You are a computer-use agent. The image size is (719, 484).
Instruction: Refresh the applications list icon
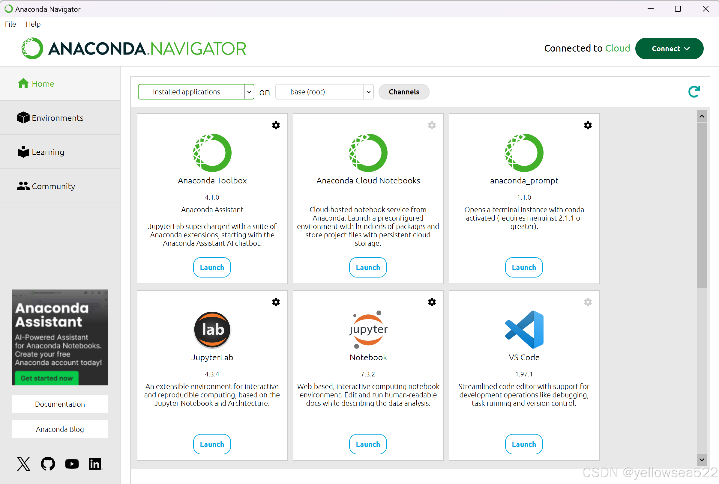(694, 92)
